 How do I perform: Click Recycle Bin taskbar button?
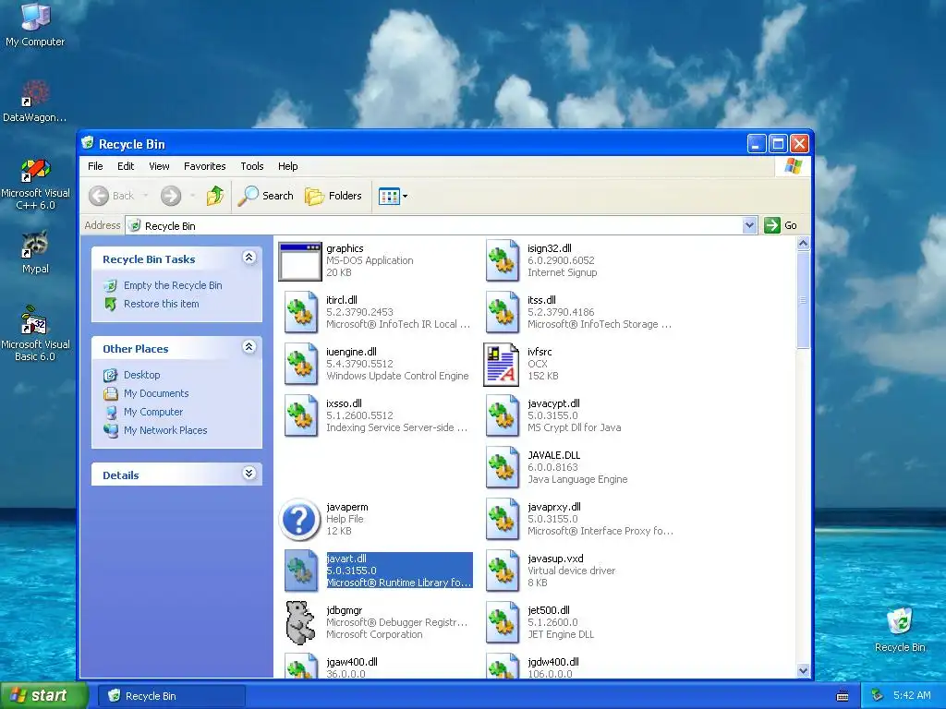(x=172, y=696)
